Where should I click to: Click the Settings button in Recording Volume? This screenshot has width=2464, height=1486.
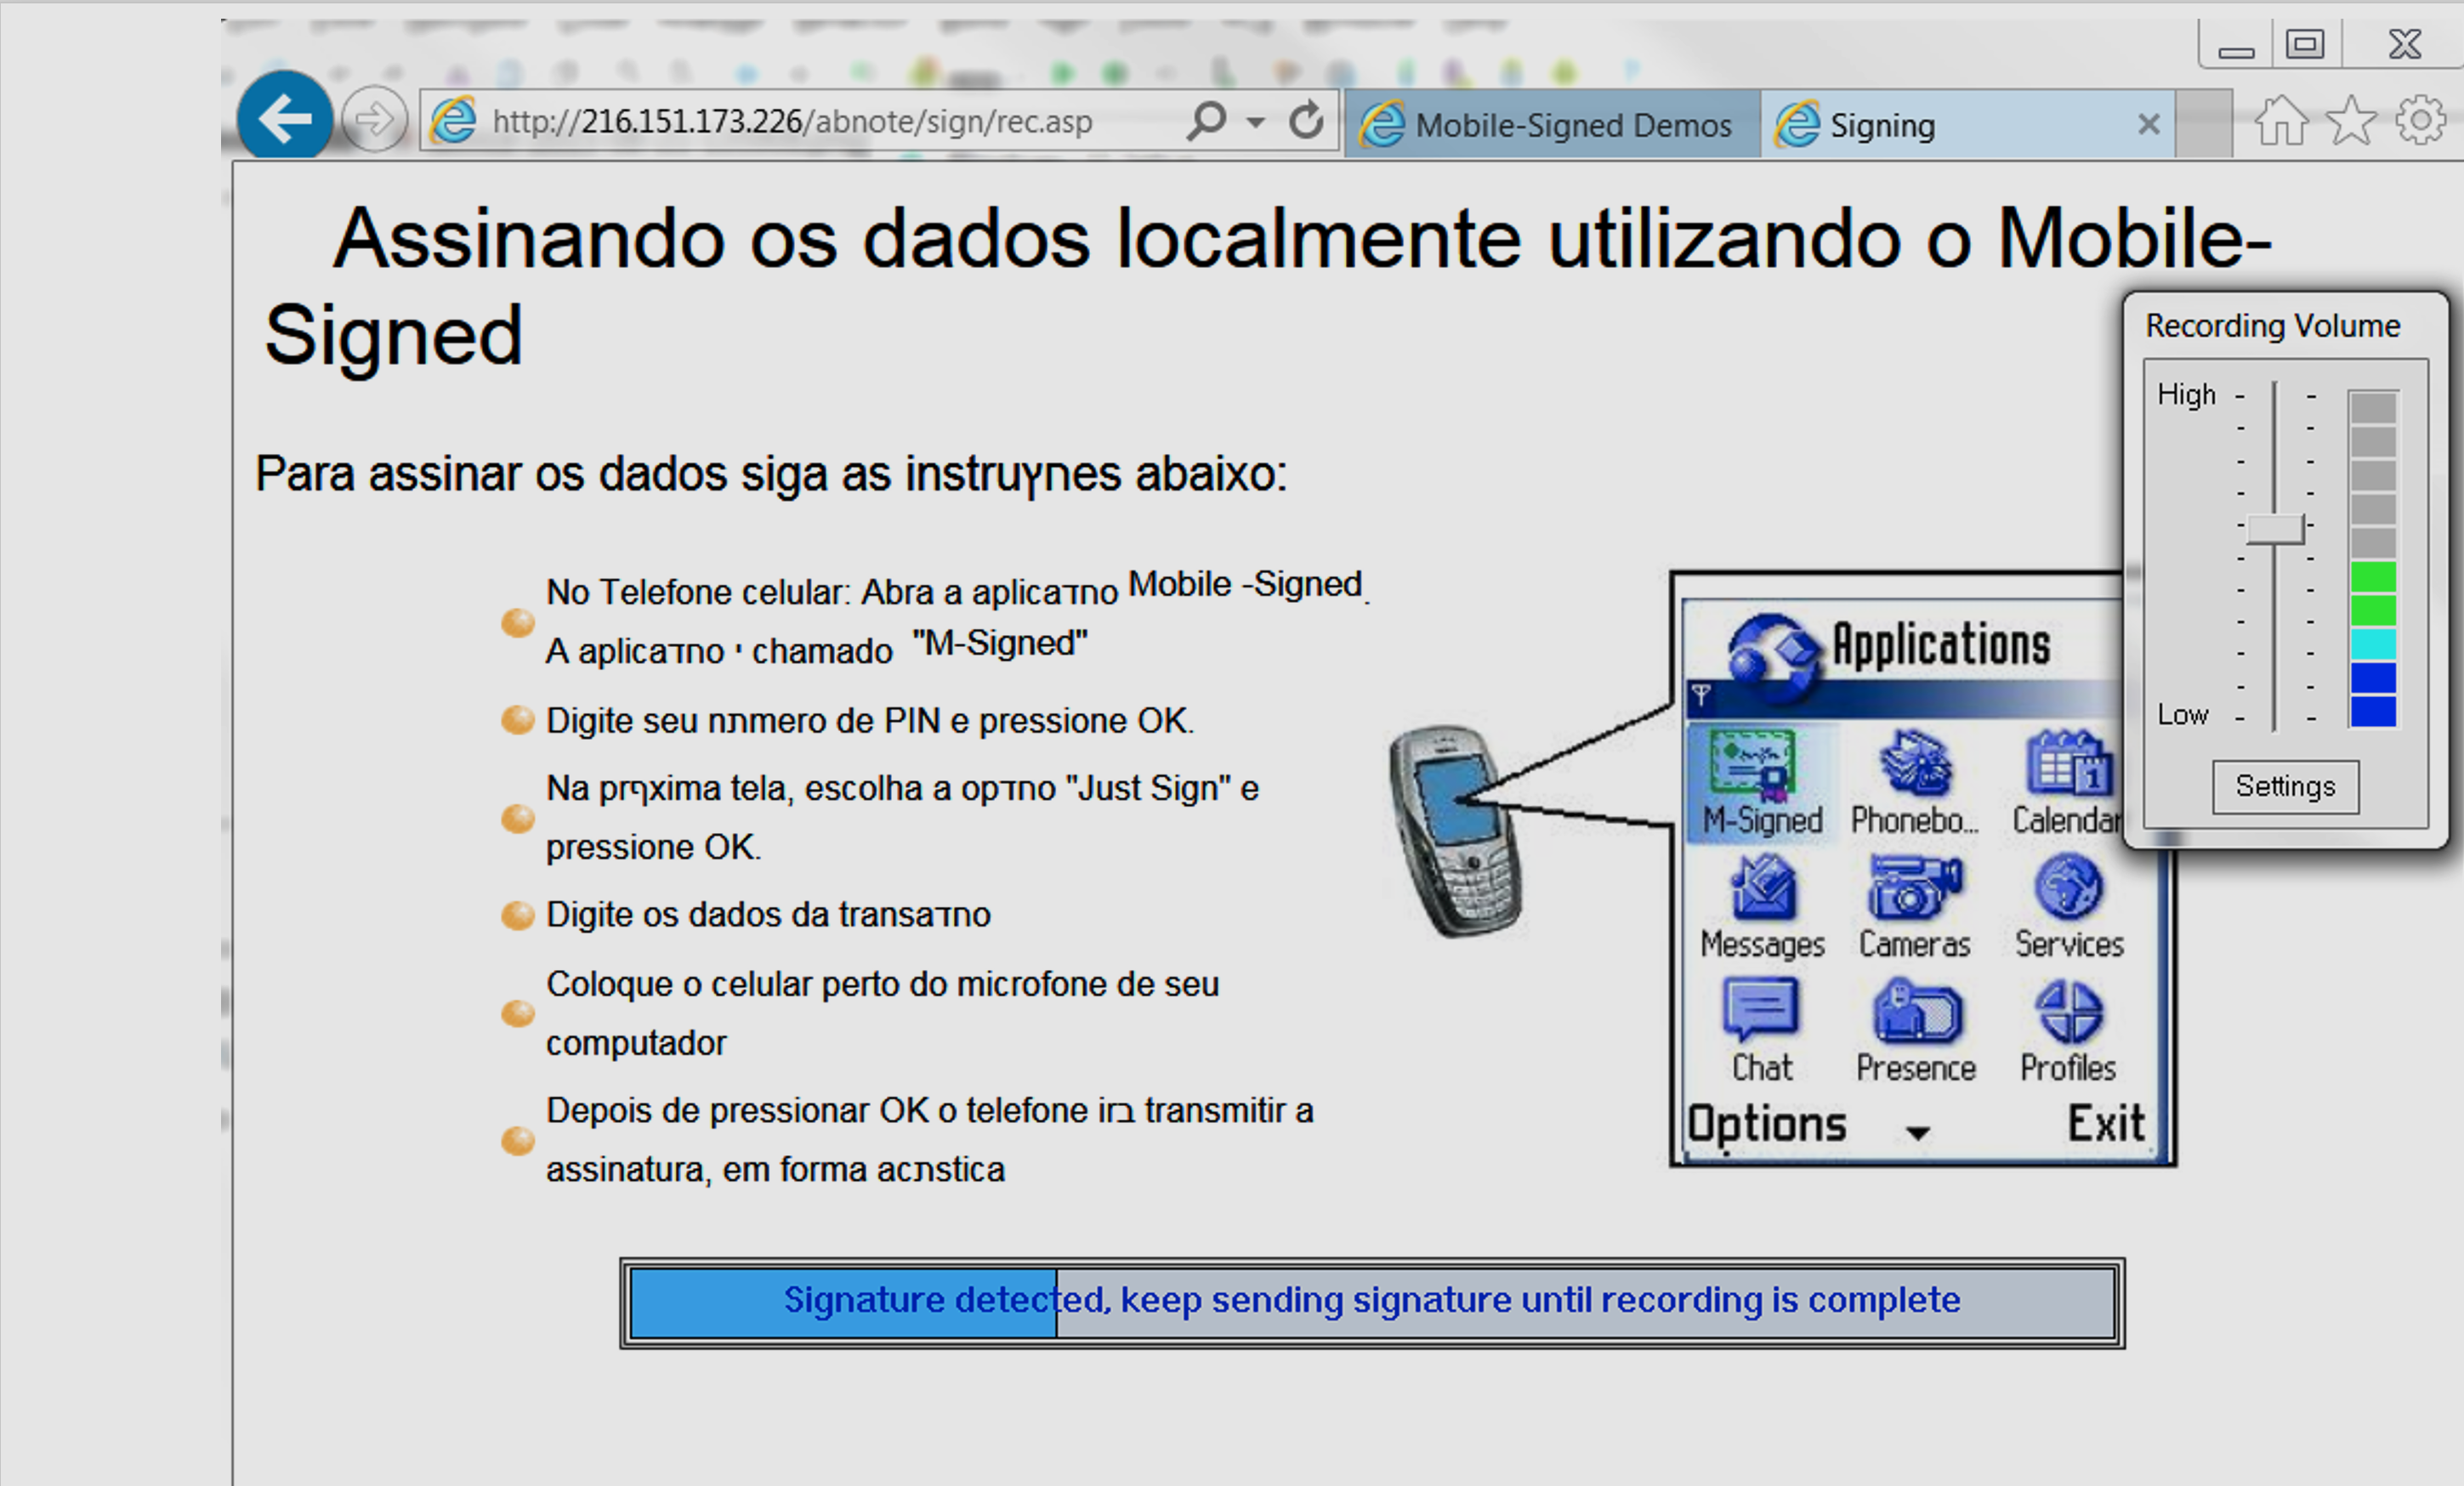coord(2285,787)
